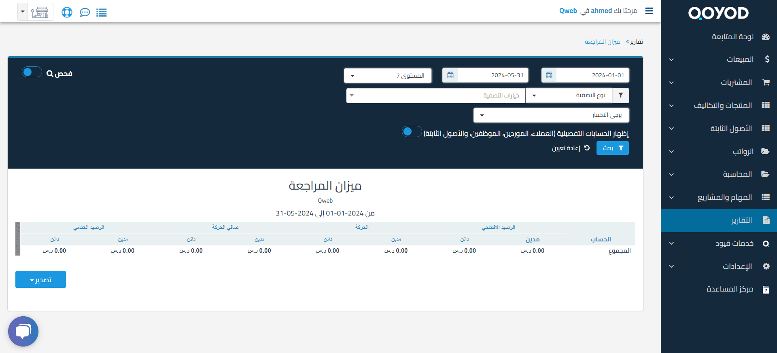
Task: Click the إعادة تعيين reset link
Action: point(571,148)
